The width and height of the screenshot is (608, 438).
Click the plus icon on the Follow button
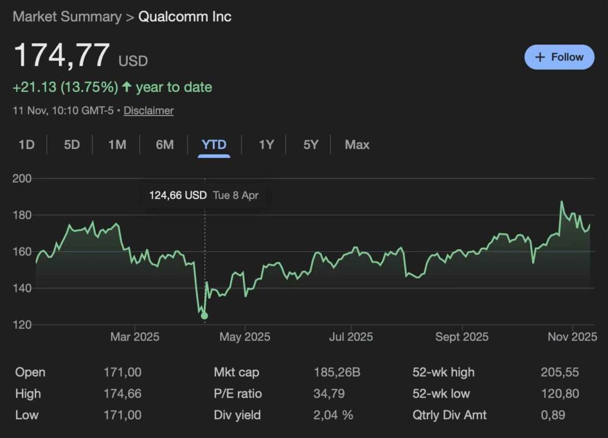[x=540, y=57]
